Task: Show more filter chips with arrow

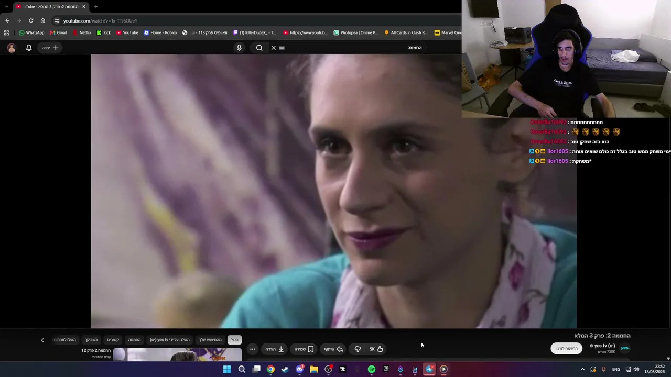Action: 42,340
